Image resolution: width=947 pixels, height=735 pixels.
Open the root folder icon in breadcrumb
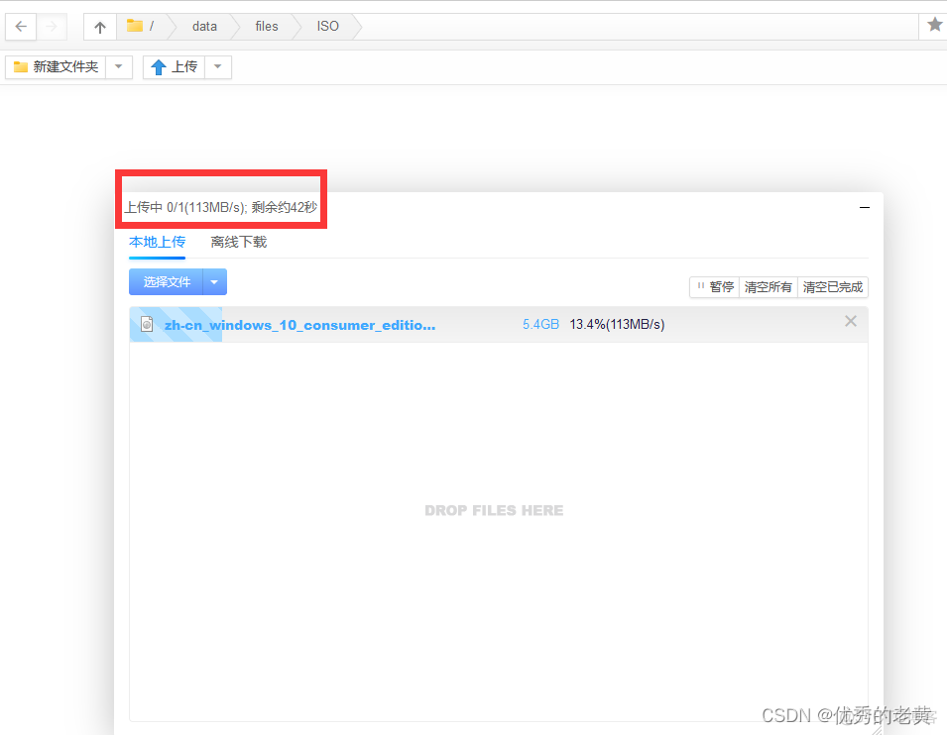(x=135, y=27)
